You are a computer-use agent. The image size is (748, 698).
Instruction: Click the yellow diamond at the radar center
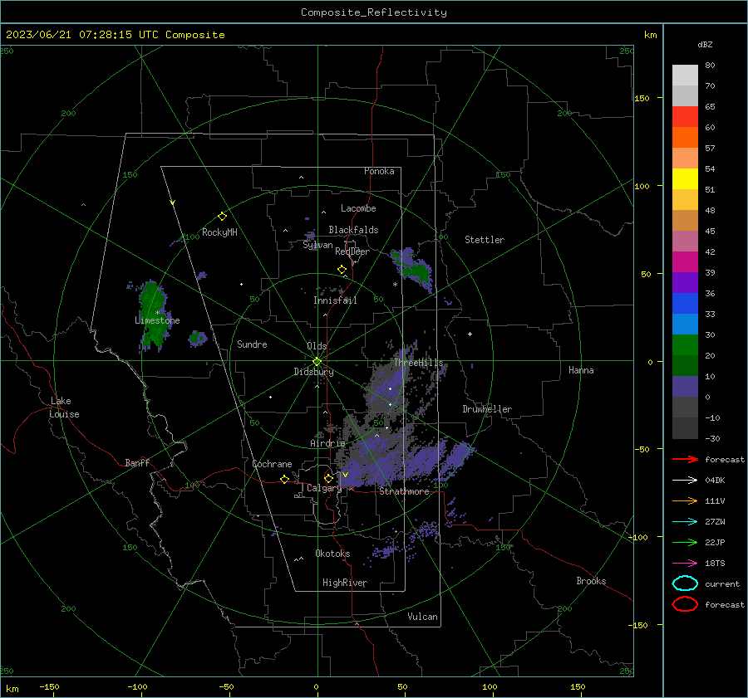[317, 361]
